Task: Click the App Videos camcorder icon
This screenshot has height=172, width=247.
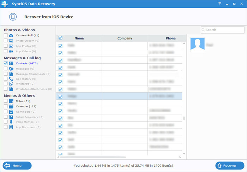Action: pos(11,52)
